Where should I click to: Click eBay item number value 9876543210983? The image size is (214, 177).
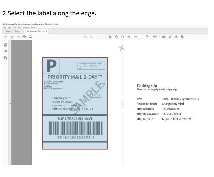171,114
